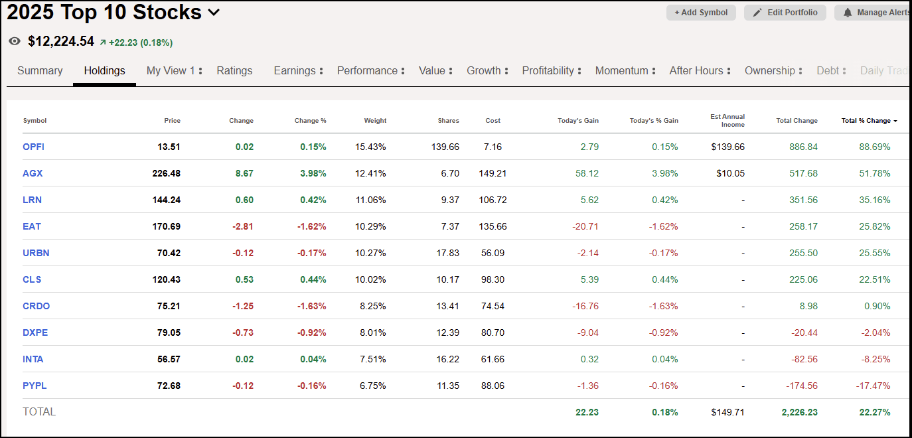This screenshot has width=912, height=438.
Task: Click the plus icon on Add Symbol
Action: [x=678, y=12]
